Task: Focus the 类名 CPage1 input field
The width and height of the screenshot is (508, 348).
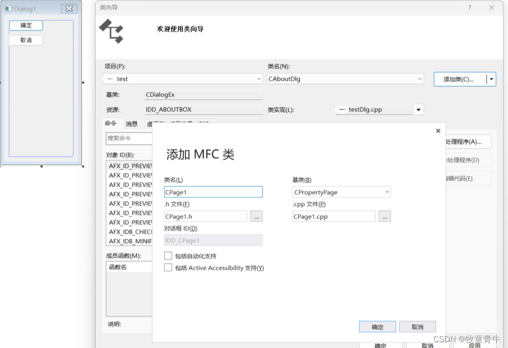Action: 213,192
